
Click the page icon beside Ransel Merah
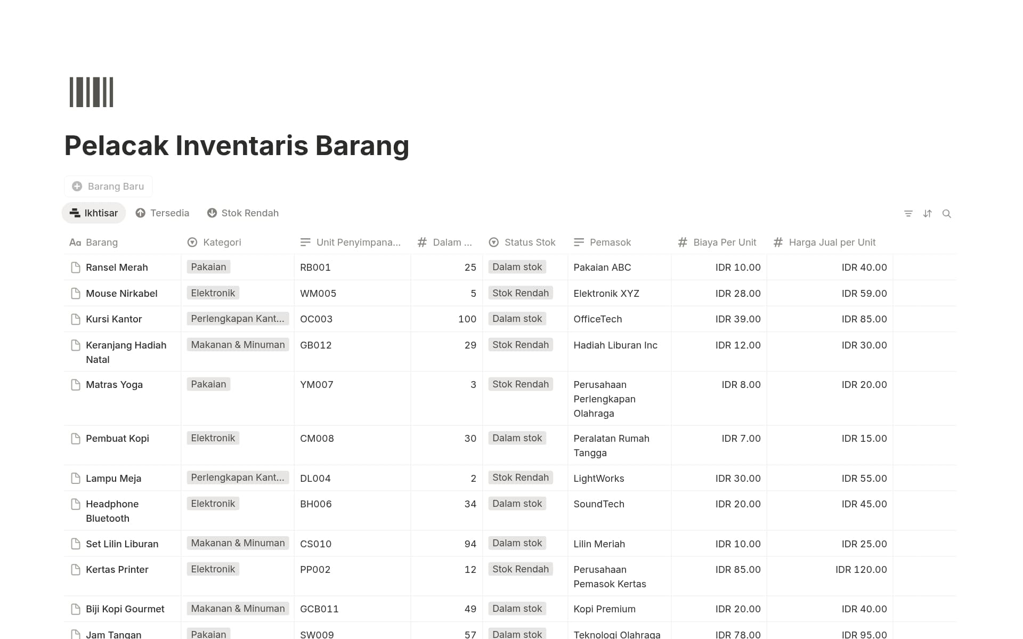(x=76, y=268)
